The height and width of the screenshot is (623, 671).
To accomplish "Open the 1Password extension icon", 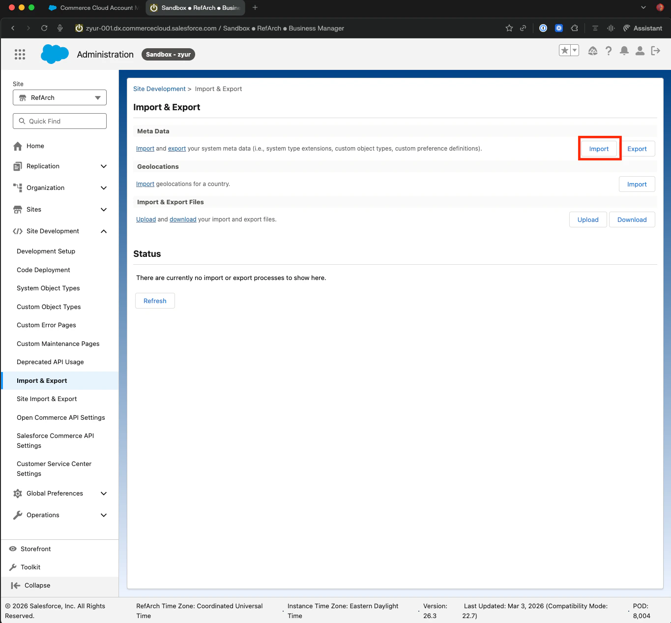I will [x=543, y=28].
